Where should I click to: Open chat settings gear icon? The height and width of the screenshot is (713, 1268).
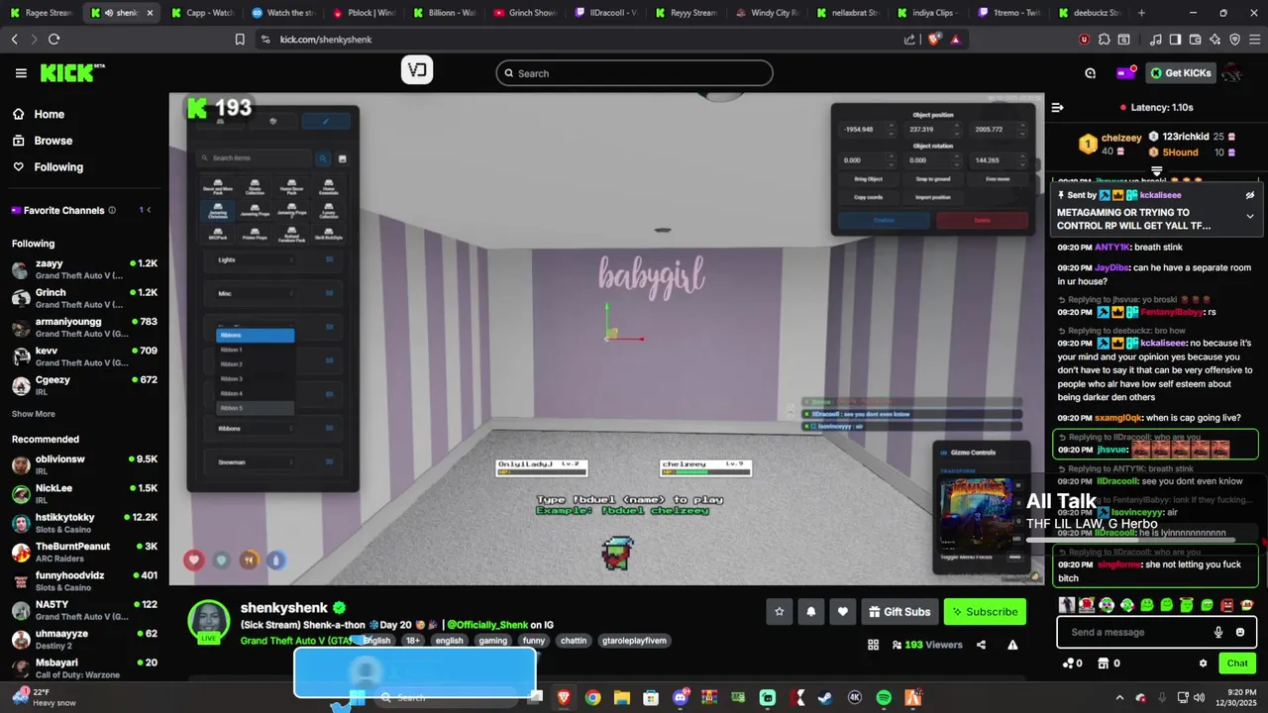pos(1203,663)
